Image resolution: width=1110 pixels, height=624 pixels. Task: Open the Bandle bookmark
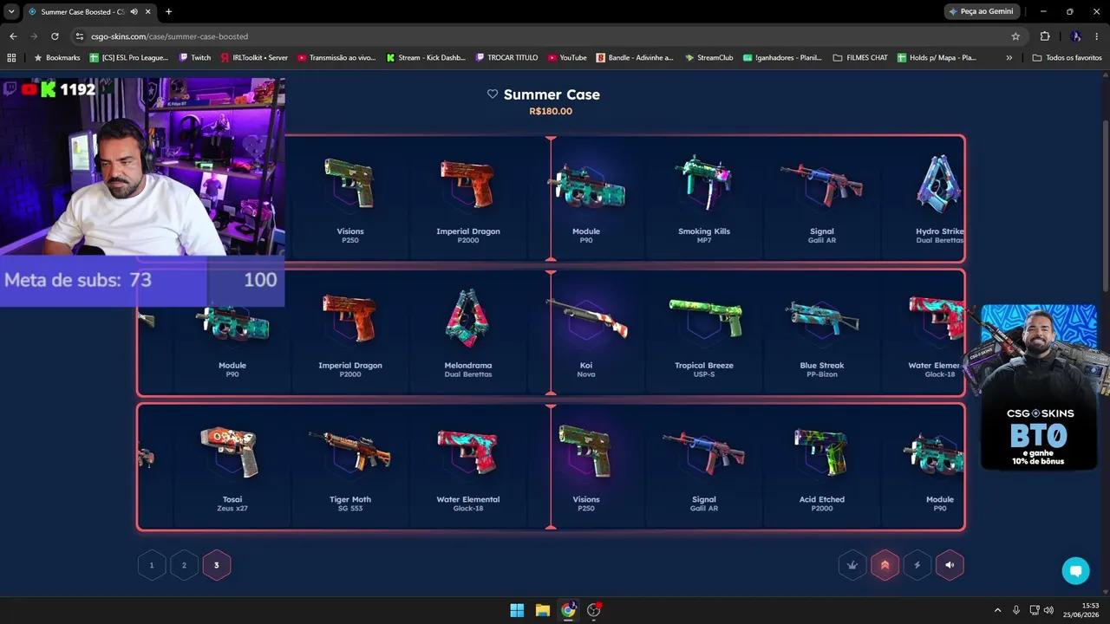tap(635, 57)
